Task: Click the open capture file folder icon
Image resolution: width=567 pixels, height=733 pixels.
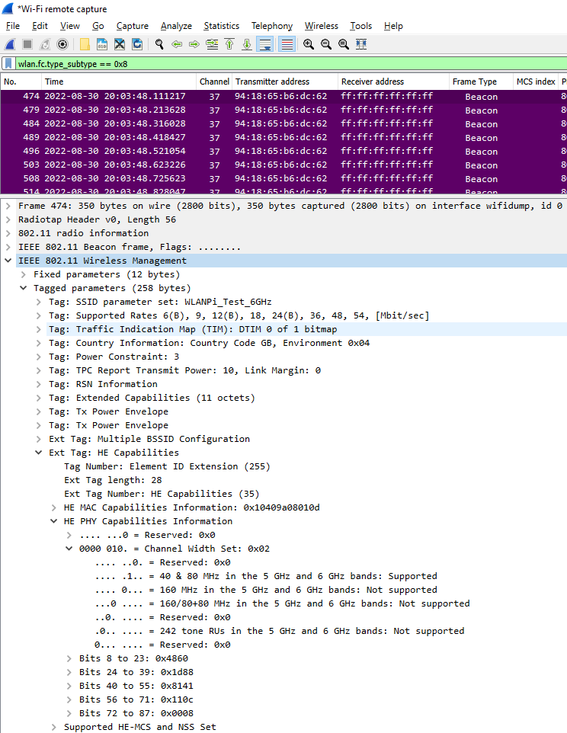Action: coord(85,44)
